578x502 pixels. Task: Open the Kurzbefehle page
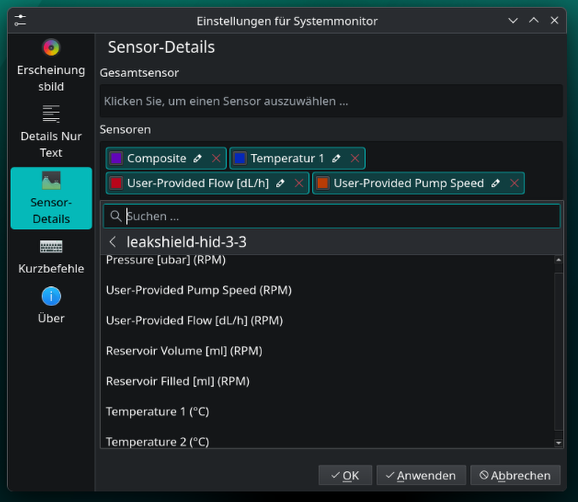pyautogui.click(x=51, y=257)
